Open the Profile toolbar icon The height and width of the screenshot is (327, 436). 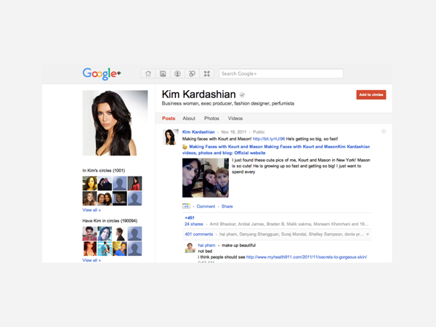tap(177, 73)
